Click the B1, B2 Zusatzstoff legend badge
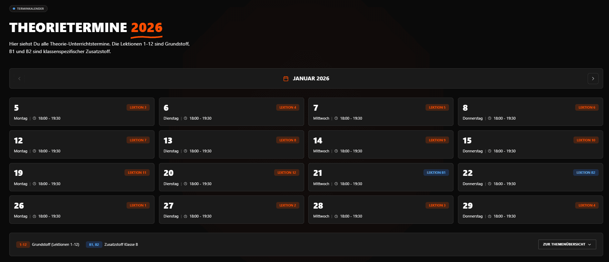 [x=94, y=244]
